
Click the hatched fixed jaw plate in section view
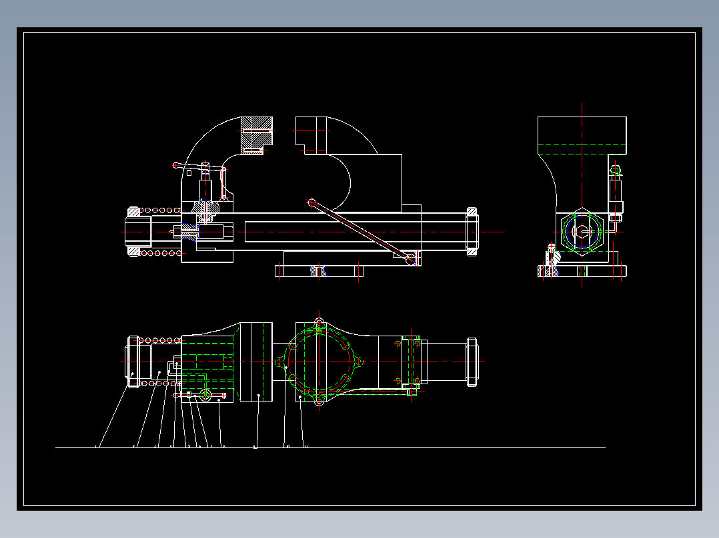[x=257, y=135]
